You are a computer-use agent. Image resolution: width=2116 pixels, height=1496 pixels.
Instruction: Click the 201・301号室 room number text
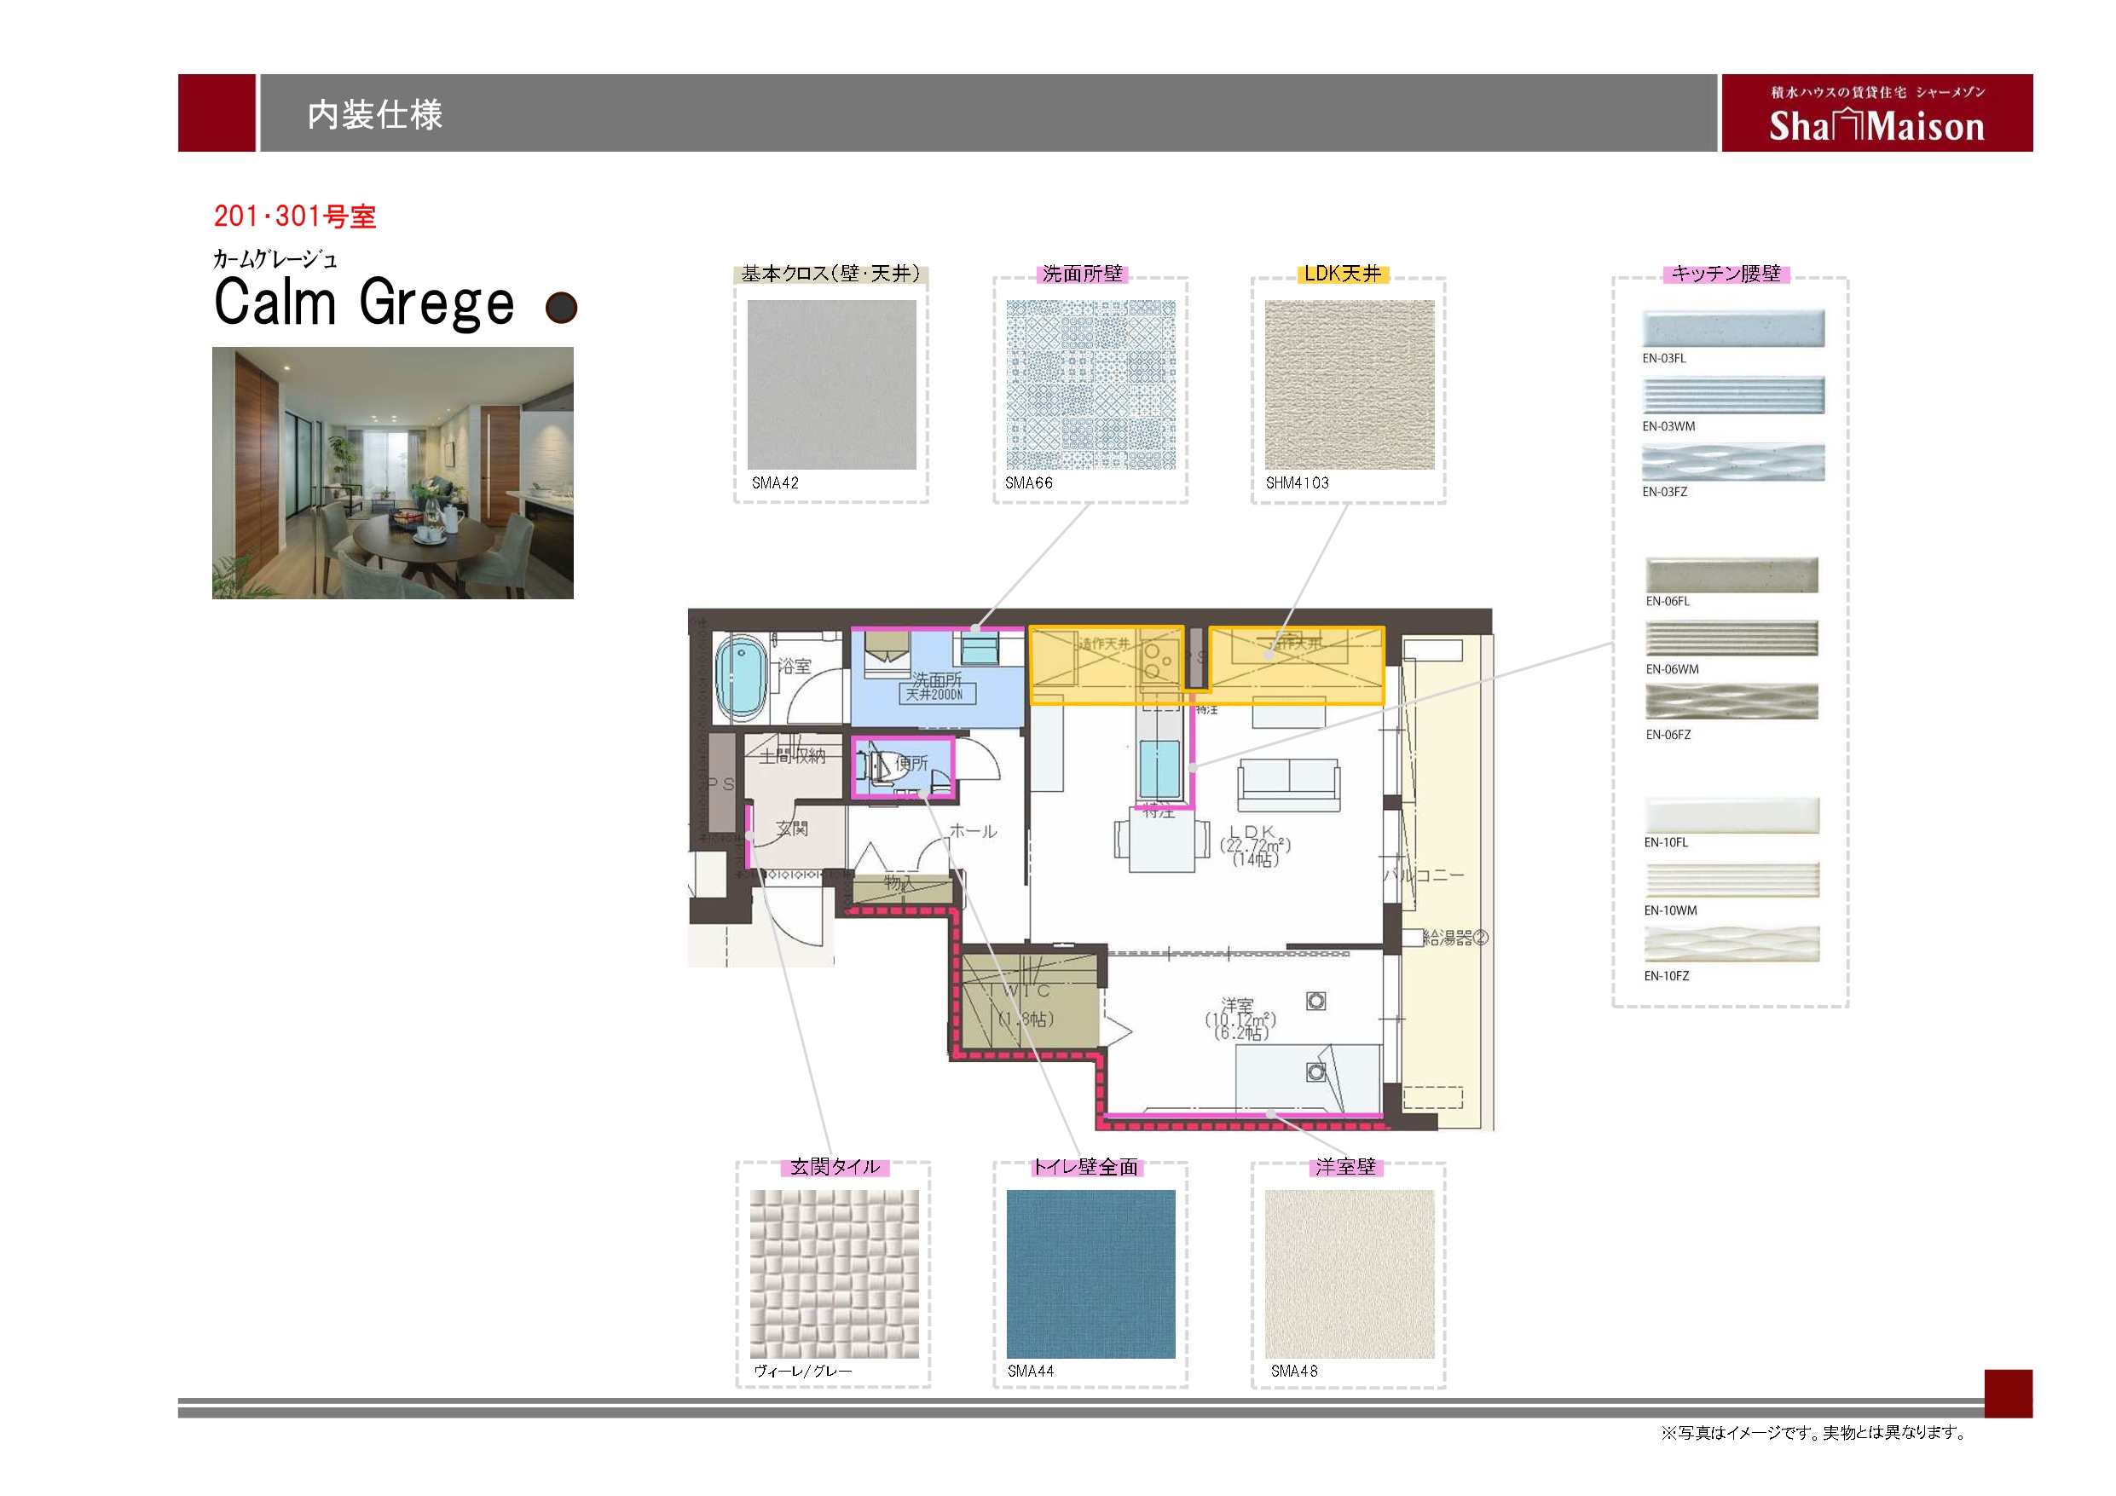[295, 217]
